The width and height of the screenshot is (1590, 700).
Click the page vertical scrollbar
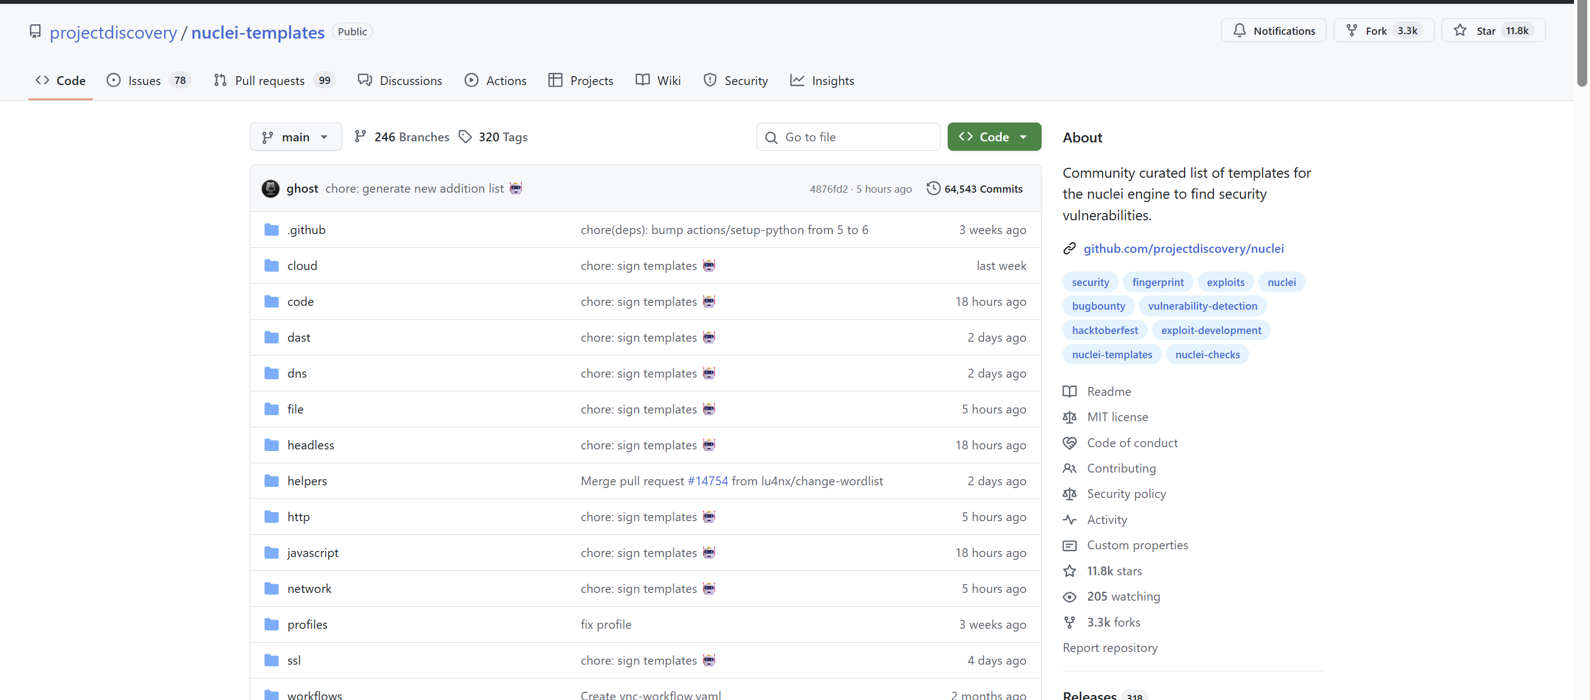(1582, 43)
